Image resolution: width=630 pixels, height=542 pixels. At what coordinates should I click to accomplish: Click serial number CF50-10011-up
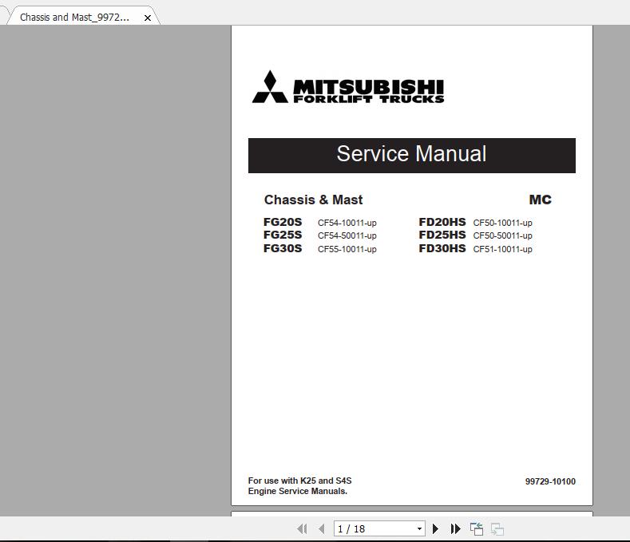pyautogui.click(x=502, y=223)
